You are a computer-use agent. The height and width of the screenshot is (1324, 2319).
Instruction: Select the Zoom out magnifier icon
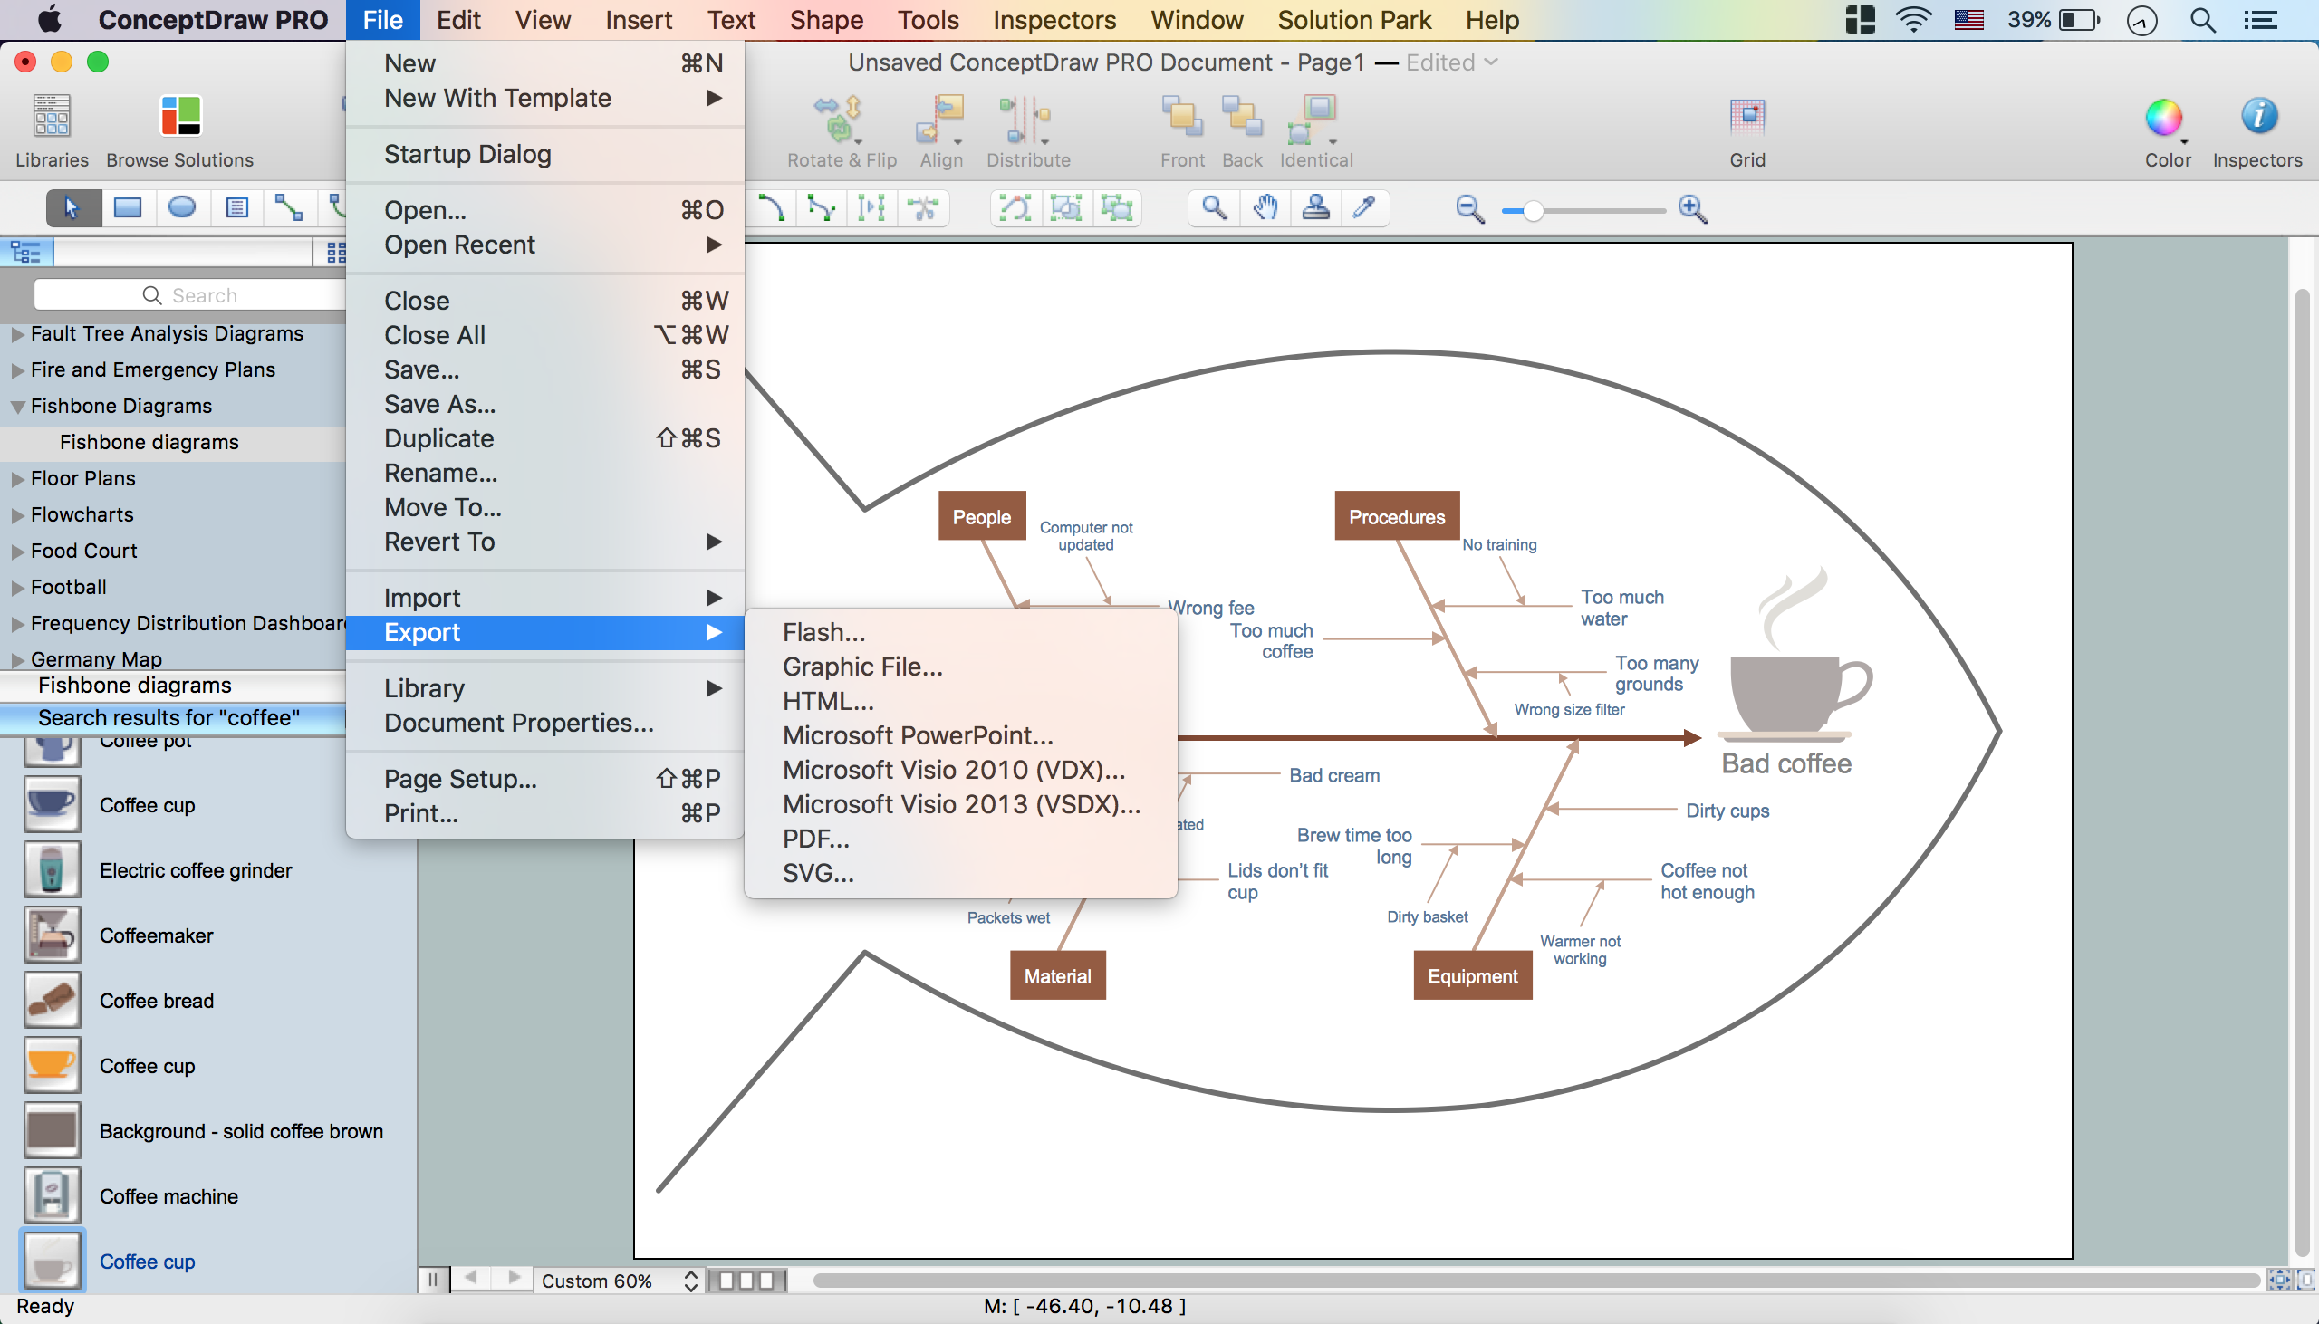pos(1466,212)
